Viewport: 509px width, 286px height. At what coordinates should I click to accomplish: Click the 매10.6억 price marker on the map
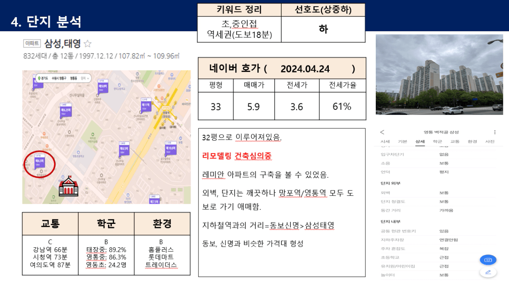(170, 149)
